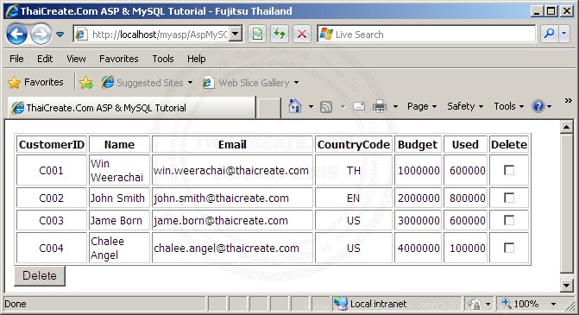Expand the command bar overflow chevron
This screenshot has width=579, height=315.
point(569,100)
